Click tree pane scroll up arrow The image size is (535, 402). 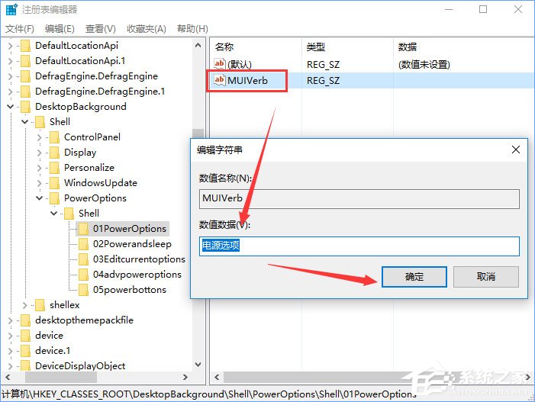point(198,45)
